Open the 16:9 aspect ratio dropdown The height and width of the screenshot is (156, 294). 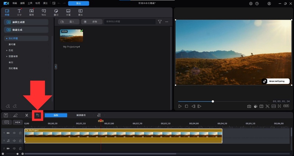pos(286,106)
